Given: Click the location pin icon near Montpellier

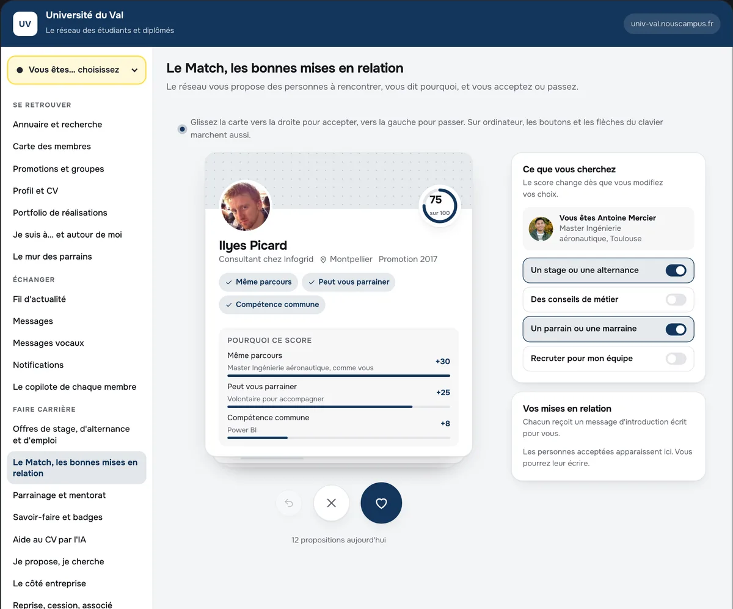Looking at the screenshot, I should pos(323,260).
